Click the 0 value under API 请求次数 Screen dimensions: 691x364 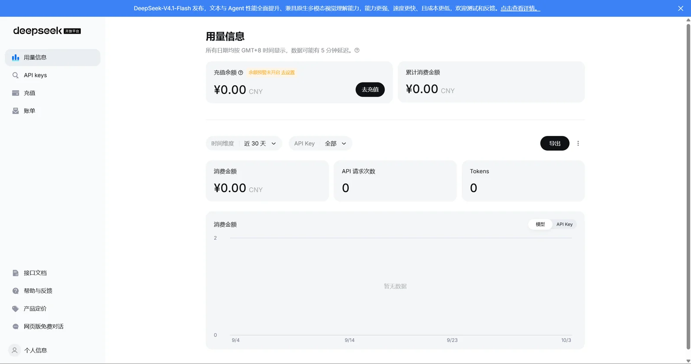pos(345,188)
